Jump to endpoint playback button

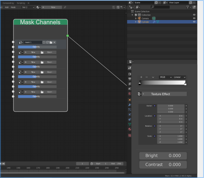[x=4, y=163]
